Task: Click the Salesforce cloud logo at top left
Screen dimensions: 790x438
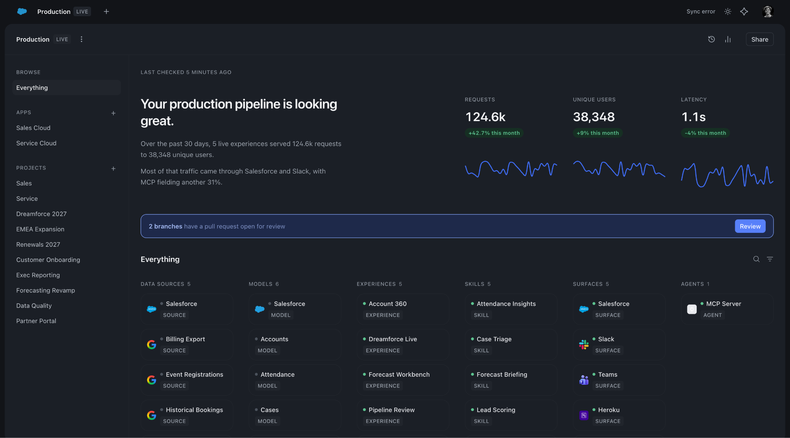Action: pyautogui.click(x=22, y=12)
